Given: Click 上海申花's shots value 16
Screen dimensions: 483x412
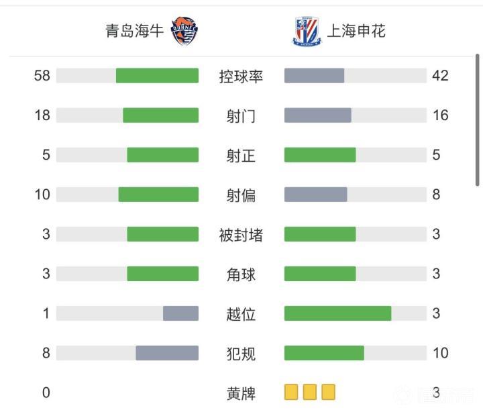Looking at the screenshot, I should [x=440, y=115].
